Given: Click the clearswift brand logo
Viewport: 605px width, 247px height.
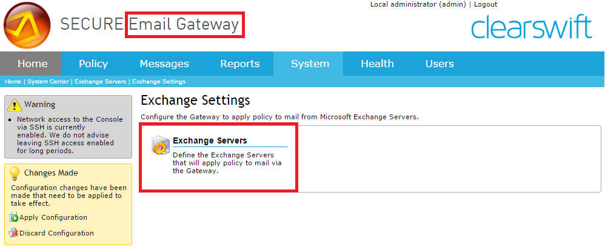Looking at the screenshot, I should 531,26.
